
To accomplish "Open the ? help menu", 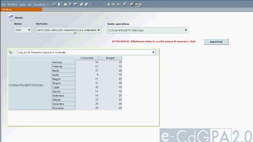I will (x=47, y=5).
